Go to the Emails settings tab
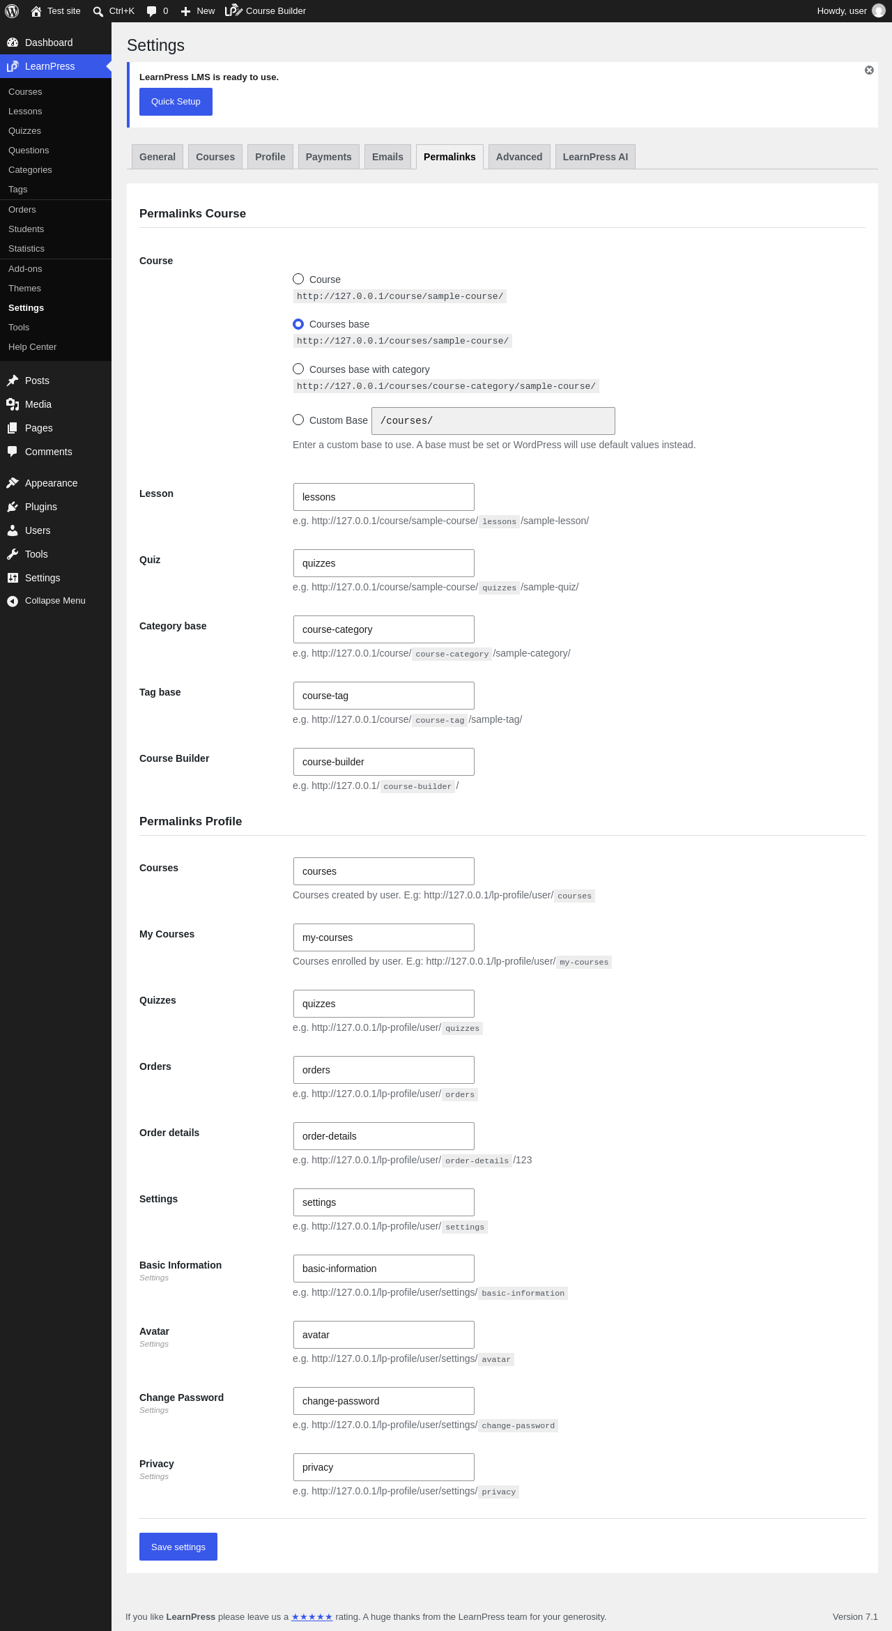Image resolution: width=892 pixels, height=1631 pixels. tap(387, 157)
